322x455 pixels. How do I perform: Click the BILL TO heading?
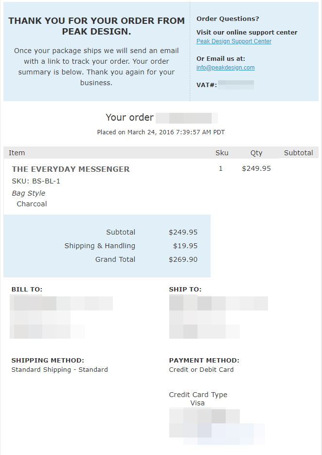(x=27, y=290)
